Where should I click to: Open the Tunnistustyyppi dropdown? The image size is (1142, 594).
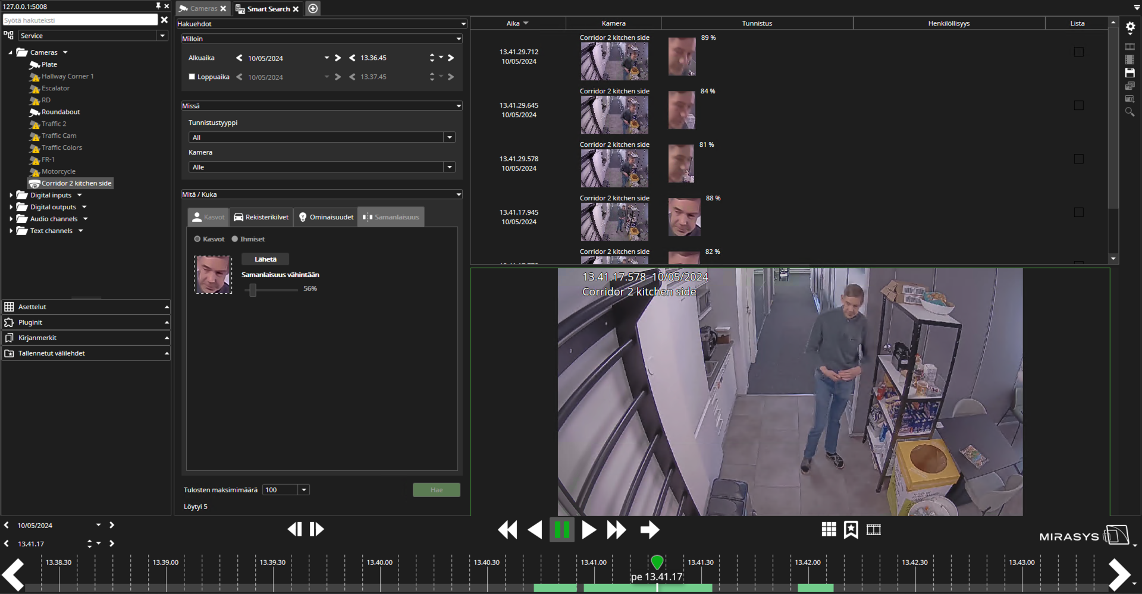tap(449, 137)
